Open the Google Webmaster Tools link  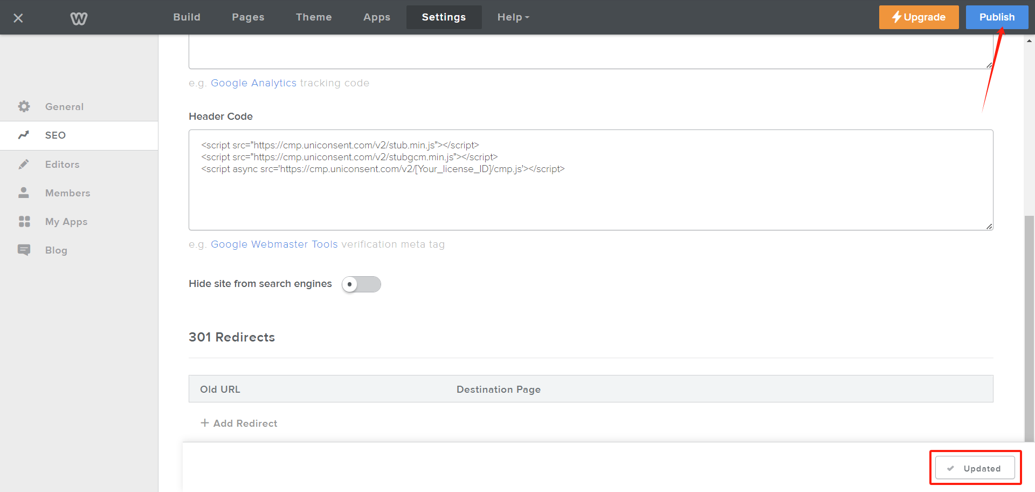point(274,244)
